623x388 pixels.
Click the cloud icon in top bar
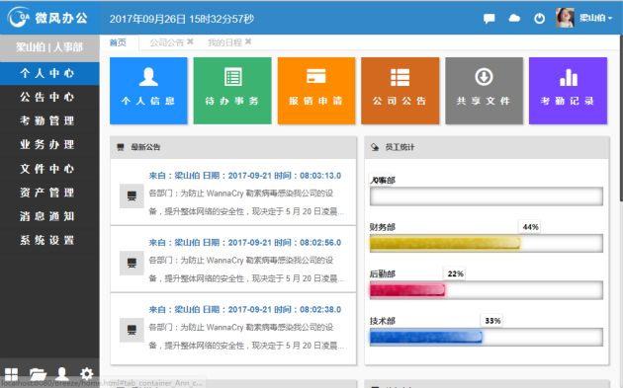pyautogui.click(x=514, y=18)
